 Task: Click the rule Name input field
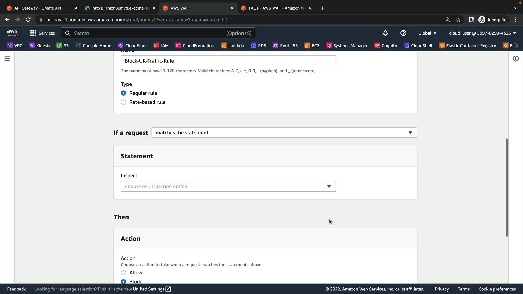tap(228, 61)
